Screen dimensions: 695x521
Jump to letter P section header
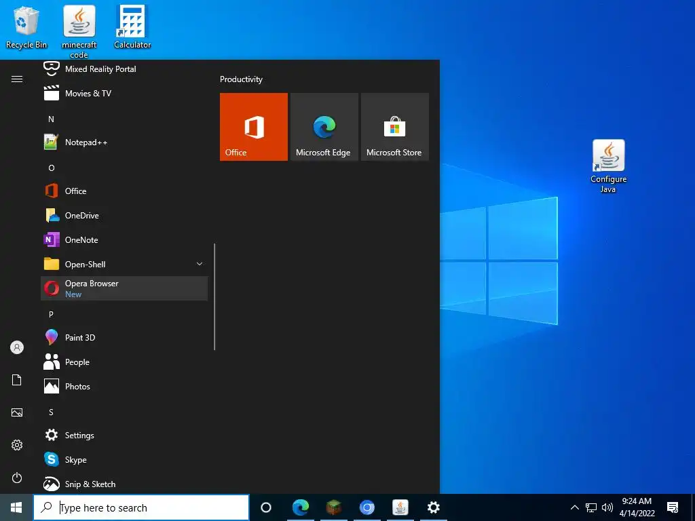(51, 314)
